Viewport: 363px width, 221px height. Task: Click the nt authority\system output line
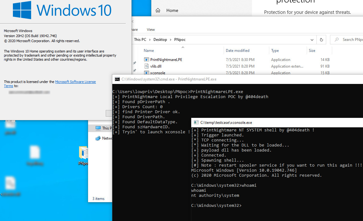(215, 195)
